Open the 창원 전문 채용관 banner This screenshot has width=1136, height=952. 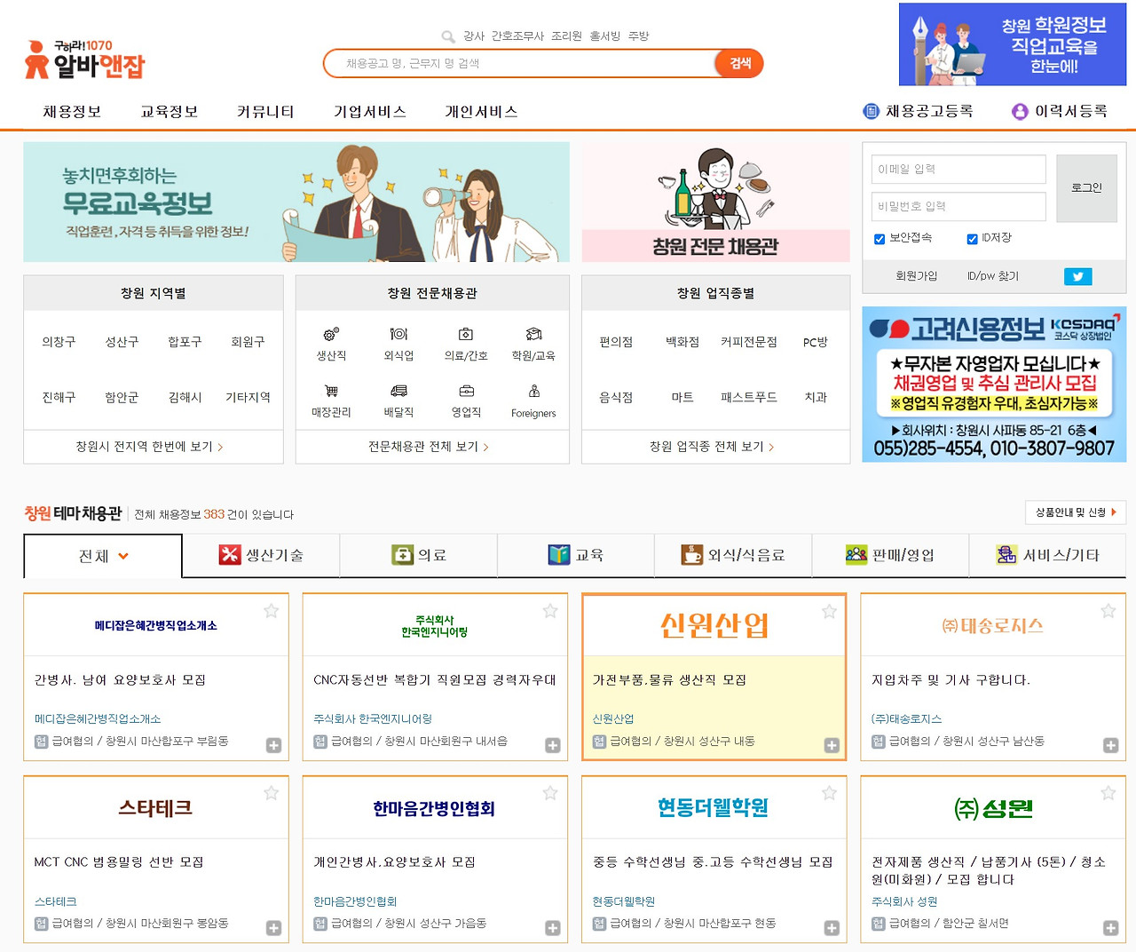715,202
